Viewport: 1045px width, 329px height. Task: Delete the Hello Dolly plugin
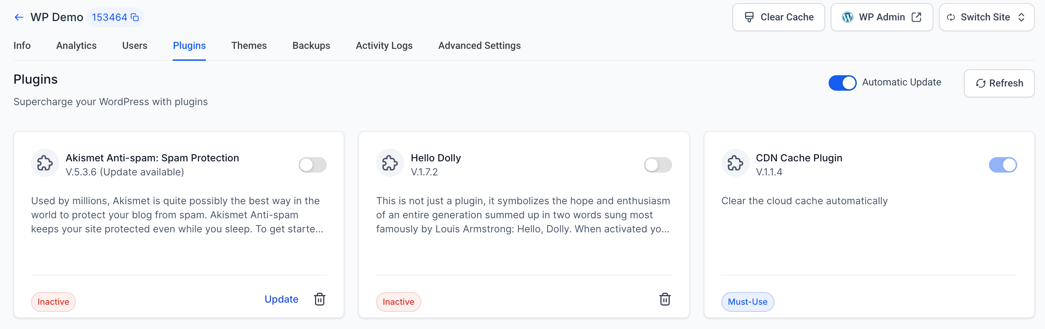pos(664,299)
